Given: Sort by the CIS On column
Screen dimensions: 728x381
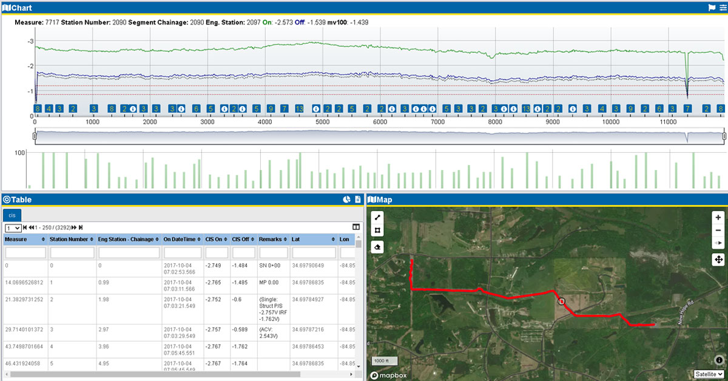Looking at the screenshot, I should pyautogui.click(x=217, y=239).
